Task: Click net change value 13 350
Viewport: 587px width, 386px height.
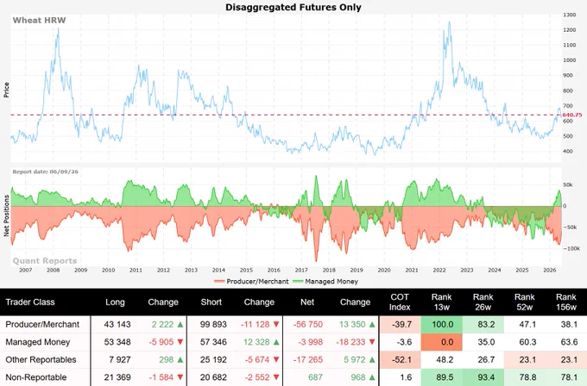Action: pyautogui.click(x=352, y=324)
